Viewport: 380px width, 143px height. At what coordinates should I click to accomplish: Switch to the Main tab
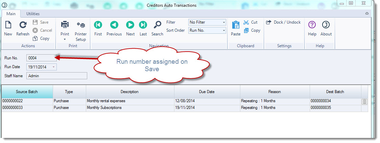click(x=11, y=14)
